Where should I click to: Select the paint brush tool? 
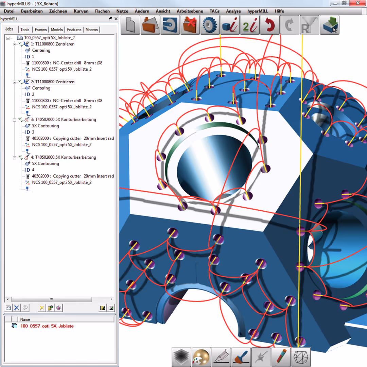coord(241,357)
